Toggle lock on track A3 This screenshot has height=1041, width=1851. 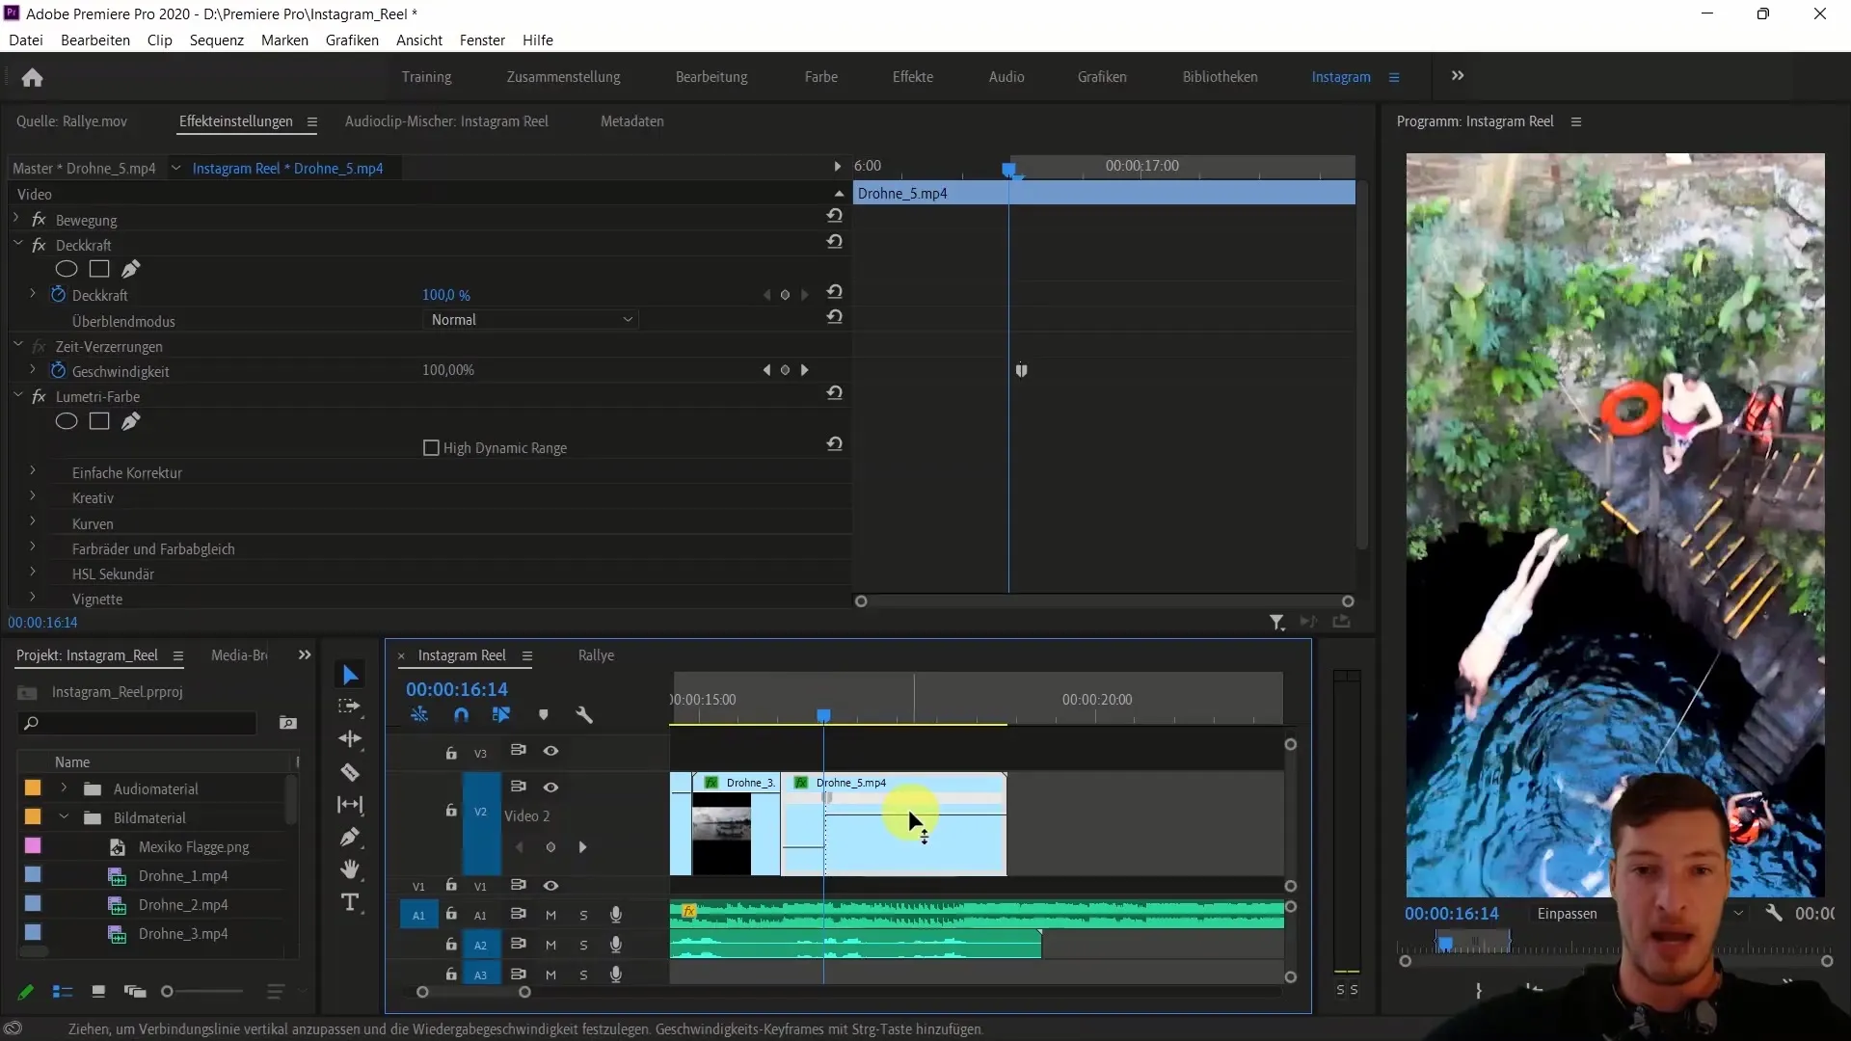tap(451, 974)
